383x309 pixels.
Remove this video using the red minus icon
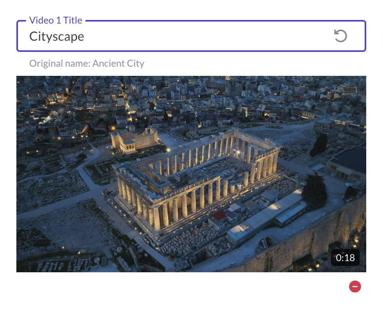point(355,287)
